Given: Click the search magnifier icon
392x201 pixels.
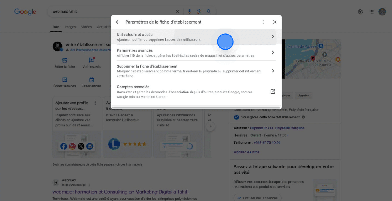Looking at the screenshot, I should coord(209,11).
